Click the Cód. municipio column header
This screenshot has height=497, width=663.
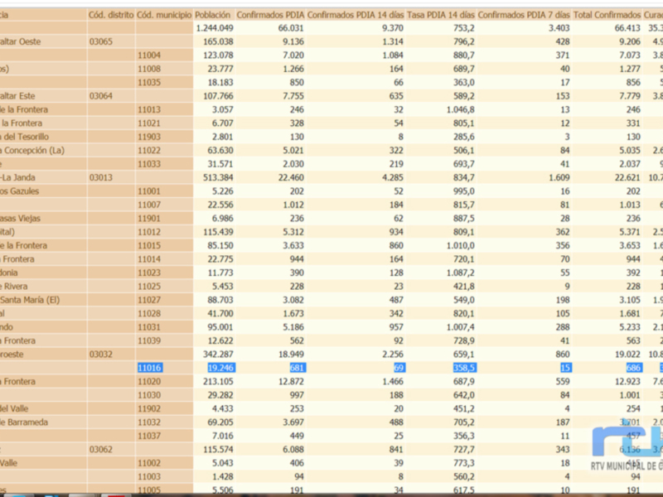point(162,12)
